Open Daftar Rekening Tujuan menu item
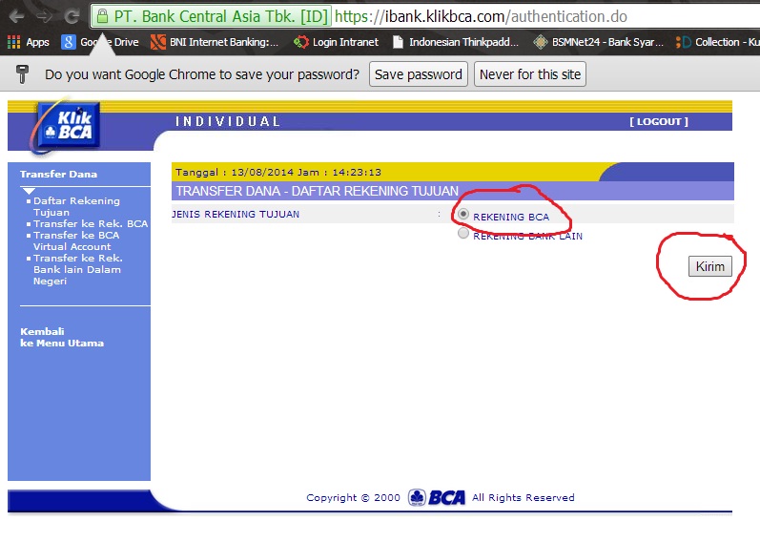The image size is (760, 542). [x=76, y=206]
